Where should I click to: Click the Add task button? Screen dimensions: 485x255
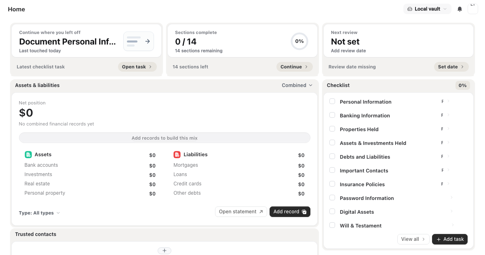click(450, 239)
